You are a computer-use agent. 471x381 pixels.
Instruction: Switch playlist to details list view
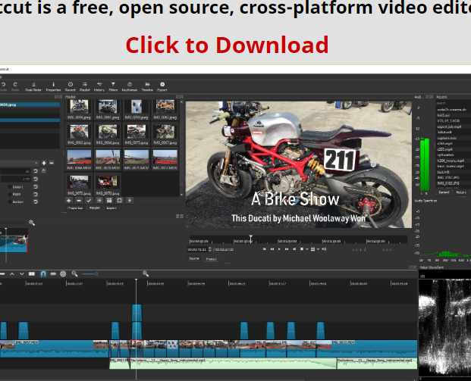tap(99, 201)
